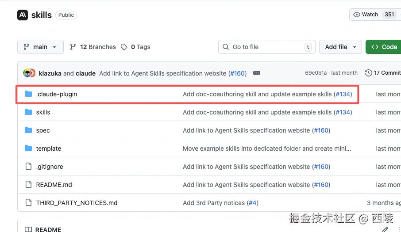401x232 pixels.
Task: Open #134 link in skills folder row
Action: (343, 112)
